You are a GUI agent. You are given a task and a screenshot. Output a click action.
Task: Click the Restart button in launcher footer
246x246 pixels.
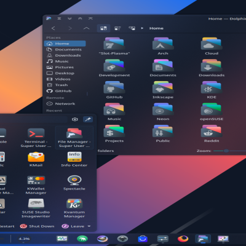[x=7, y=226]
